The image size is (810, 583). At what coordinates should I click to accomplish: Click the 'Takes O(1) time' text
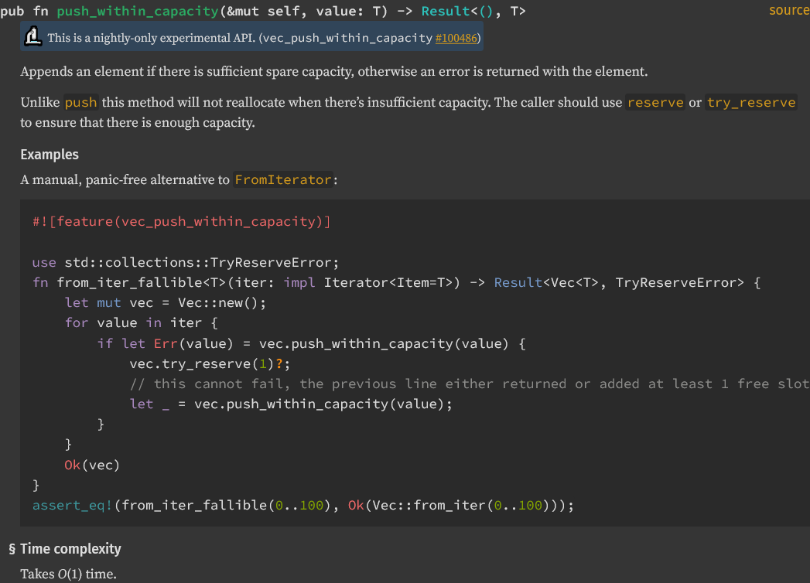(68, 574)
